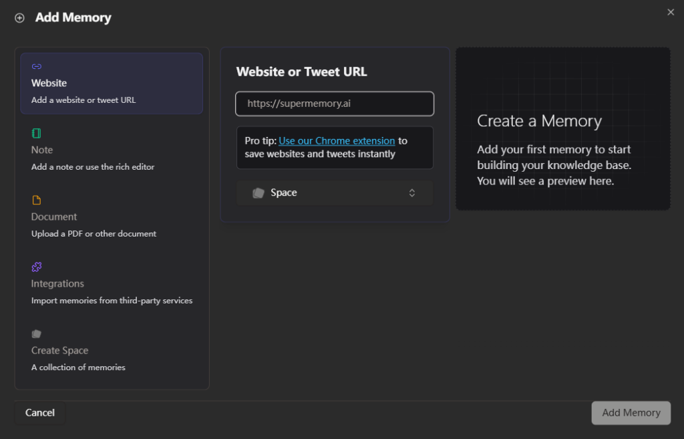
Task: Focus the Website or Tweet URL field
Action: [x=335, y=104]
